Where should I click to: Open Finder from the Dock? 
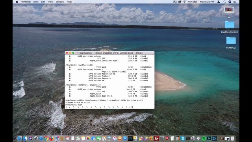point(25,138)
